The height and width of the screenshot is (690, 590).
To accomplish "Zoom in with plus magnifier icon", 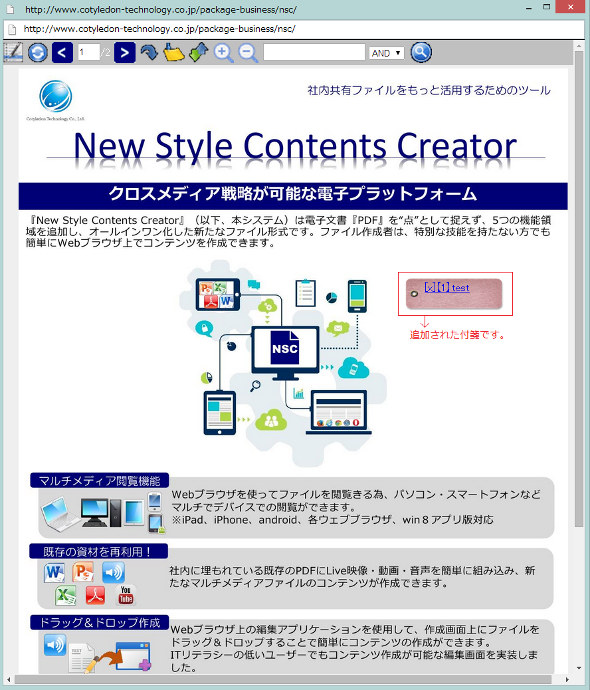I will 223,53.
